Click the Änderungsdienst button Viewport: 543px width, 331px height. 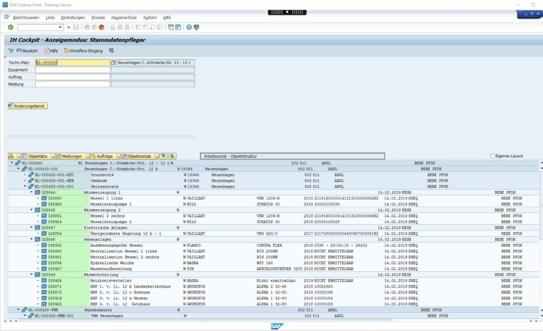28,106
